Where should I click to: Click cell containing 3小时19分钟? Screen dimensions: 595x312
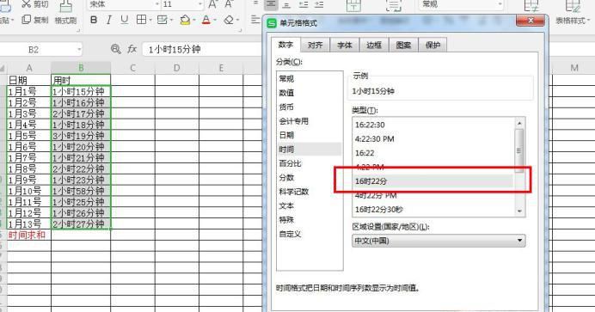pos(81,136)
